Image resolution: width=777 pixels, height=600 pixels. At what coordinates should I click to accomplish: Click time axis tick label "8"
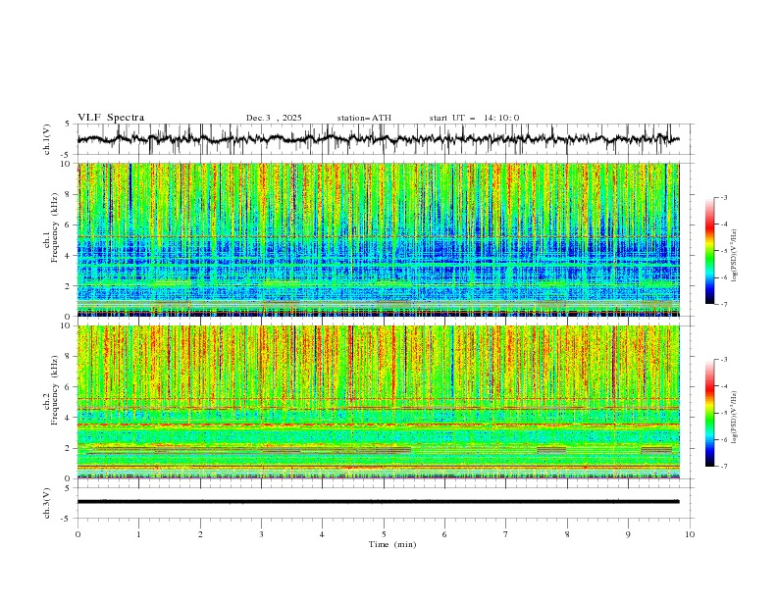tap(567, 534)
